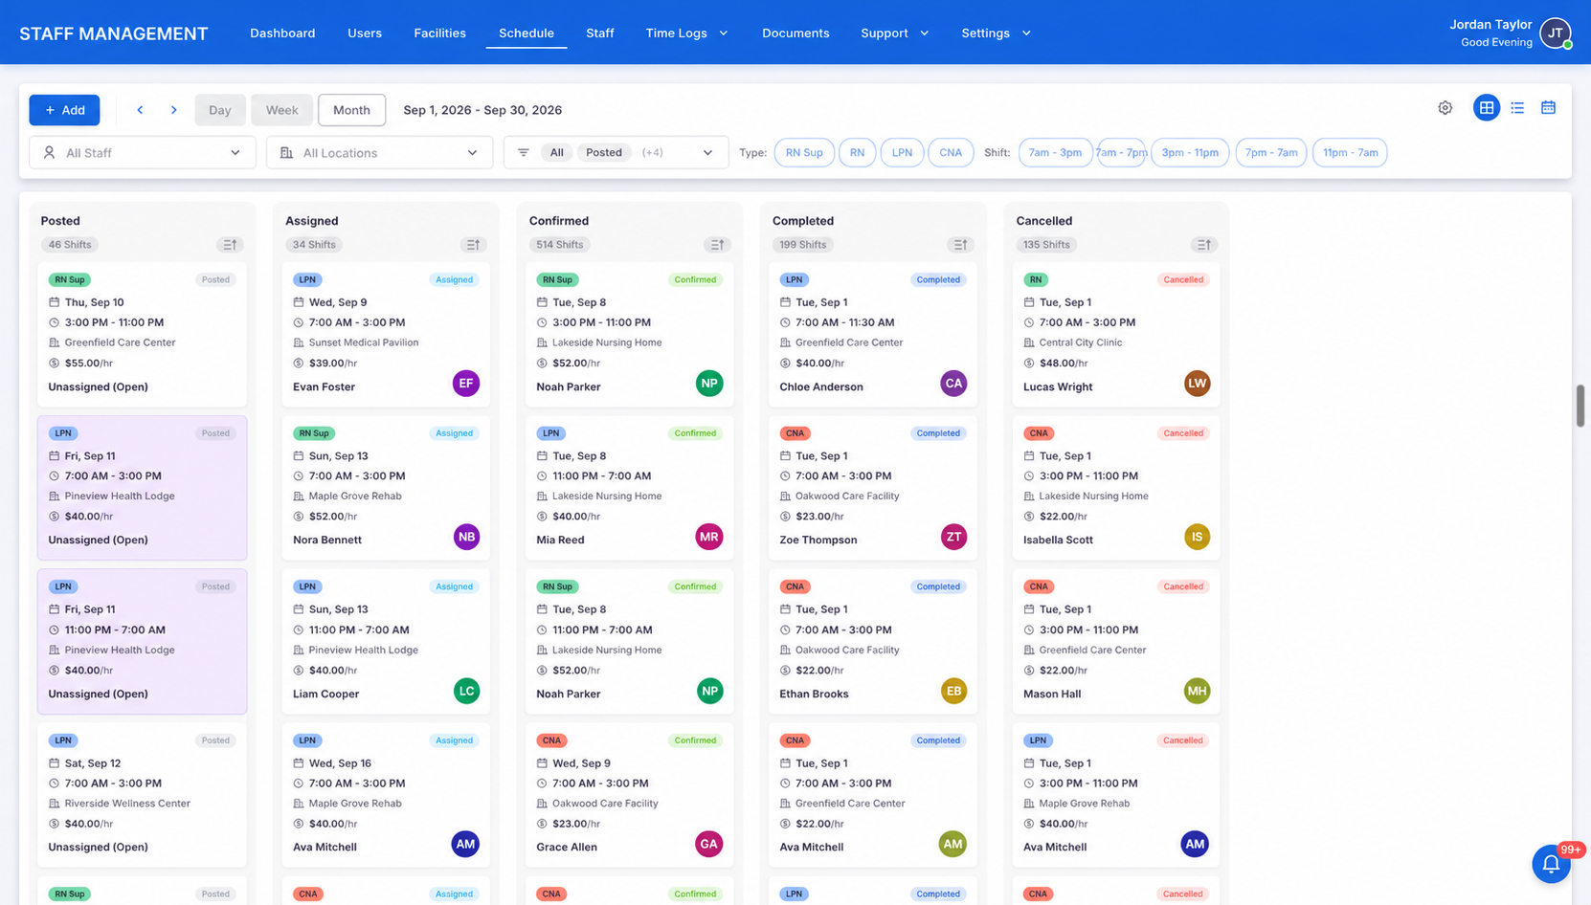Click the page vertical scrollbar thumb
The width and height of the screenshot is (1591, 905).
coord(1580,406)
